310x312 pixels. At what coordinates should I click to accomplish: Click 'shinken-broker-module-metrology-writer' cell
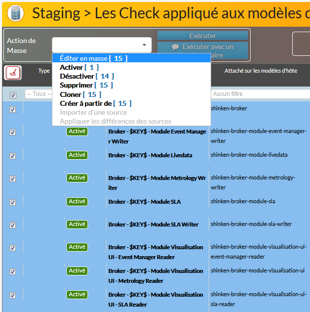pos(253,182)
